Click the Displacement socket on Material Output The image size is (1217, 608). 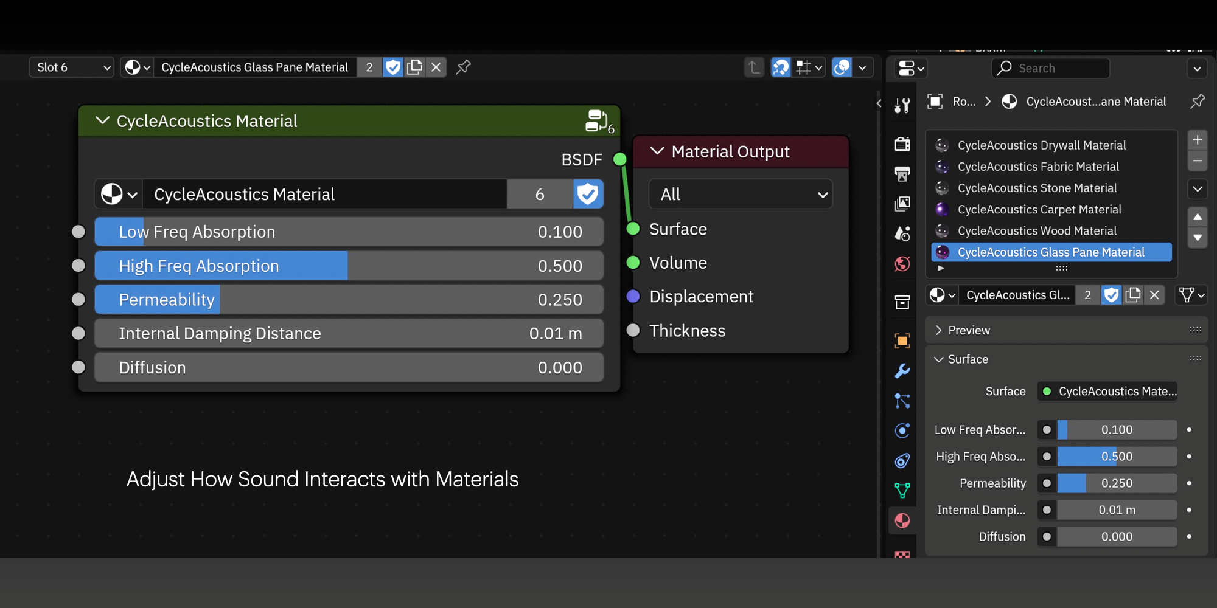[633, 296]
